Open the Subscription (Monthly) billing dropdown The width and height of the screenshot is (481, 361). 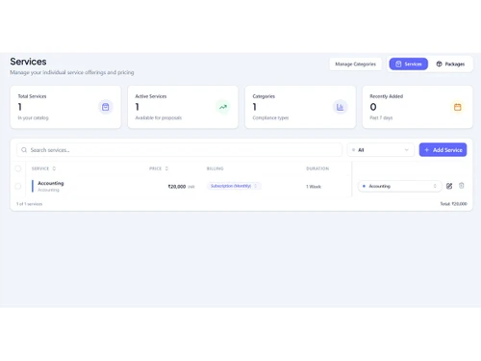pos(234,186)
